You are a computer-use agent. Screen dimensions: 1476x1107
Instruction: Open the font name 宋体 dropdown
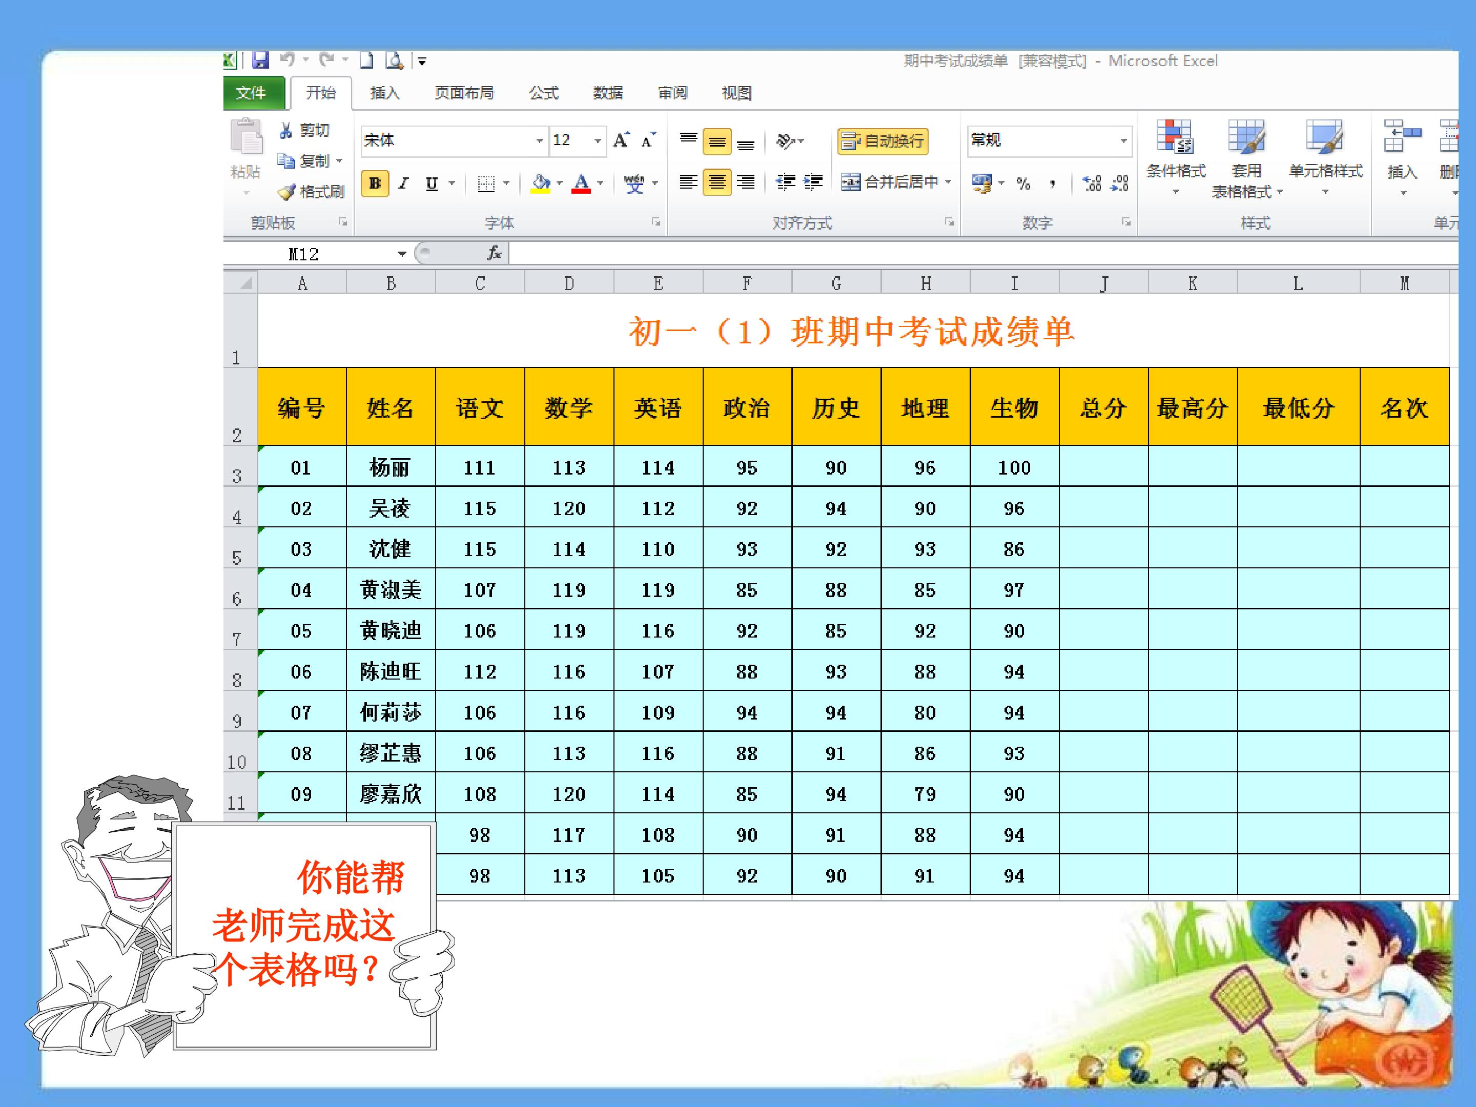539,141
